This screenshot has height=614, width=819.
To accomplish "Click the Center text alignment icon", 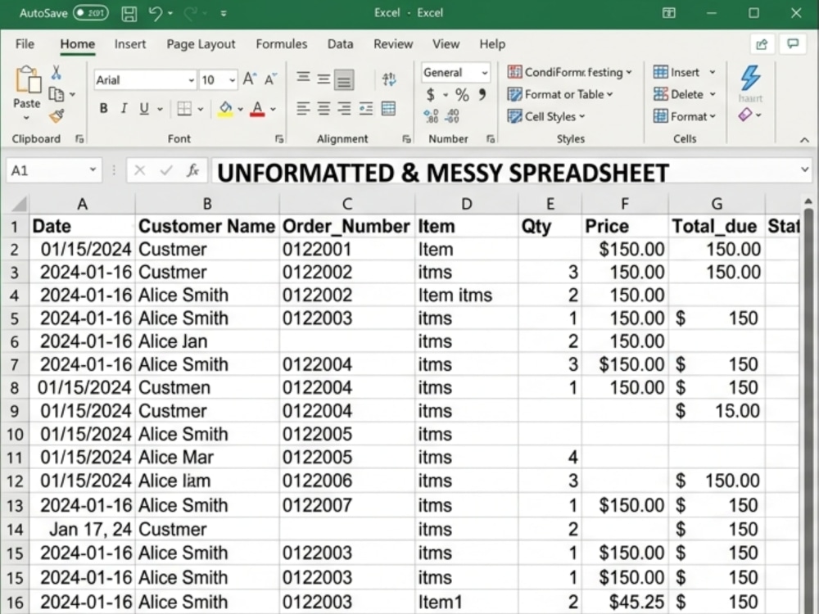I will point(324,109).
